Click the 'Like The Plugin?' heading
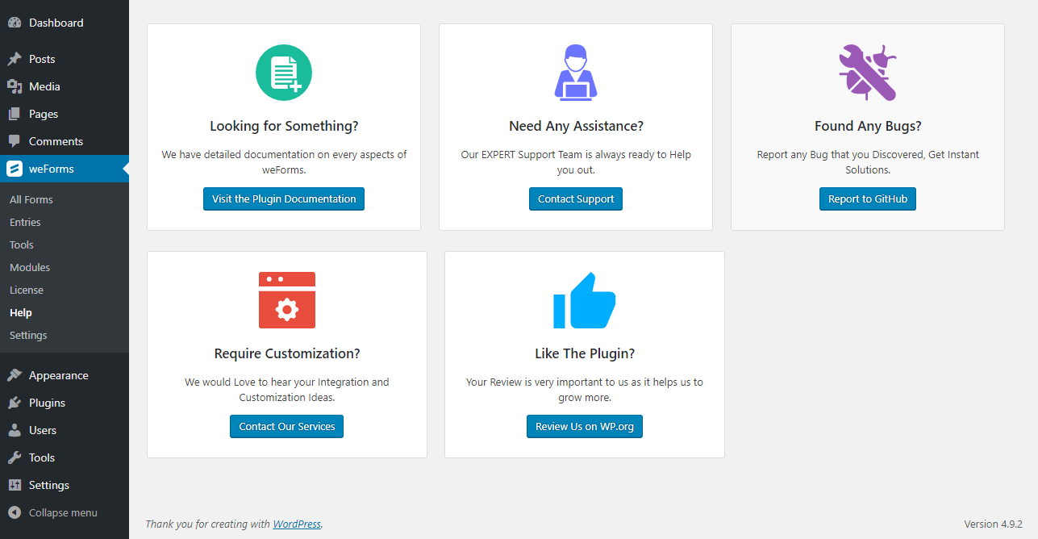The height and width of the screenshot is (539, 1038). pyautogui.click(x=585, y=353)
